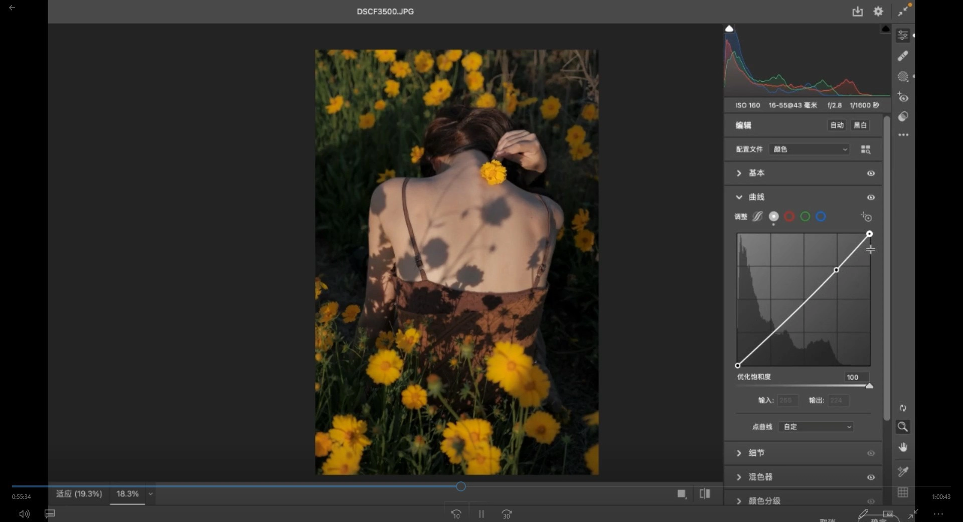Expand the 细节 panel
963x522 pixels.
[739, 453]
